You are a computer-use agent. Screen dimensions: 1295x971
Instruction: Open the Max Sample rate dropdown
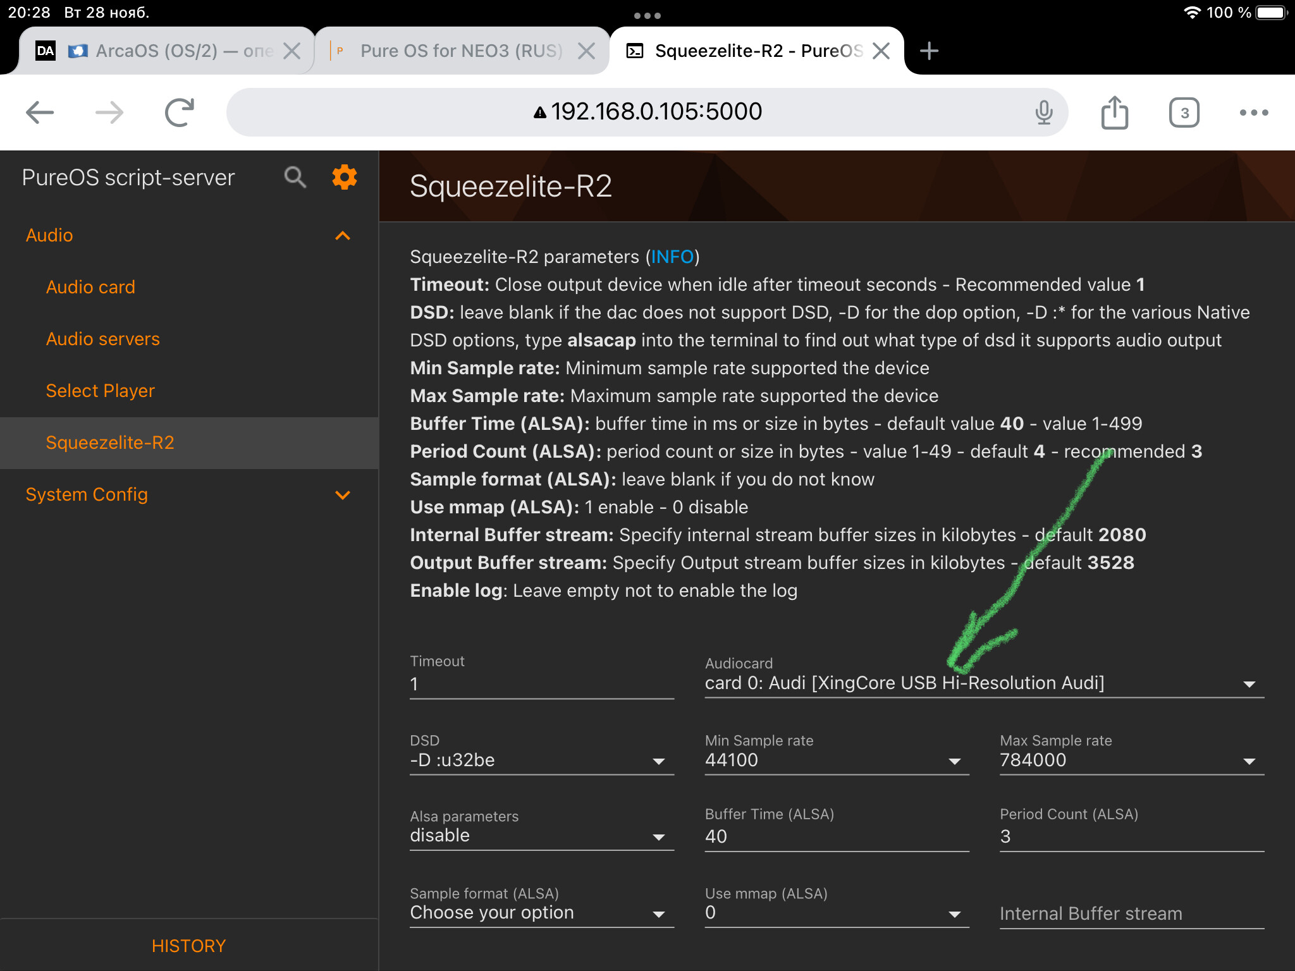[x=1131, y=760]
